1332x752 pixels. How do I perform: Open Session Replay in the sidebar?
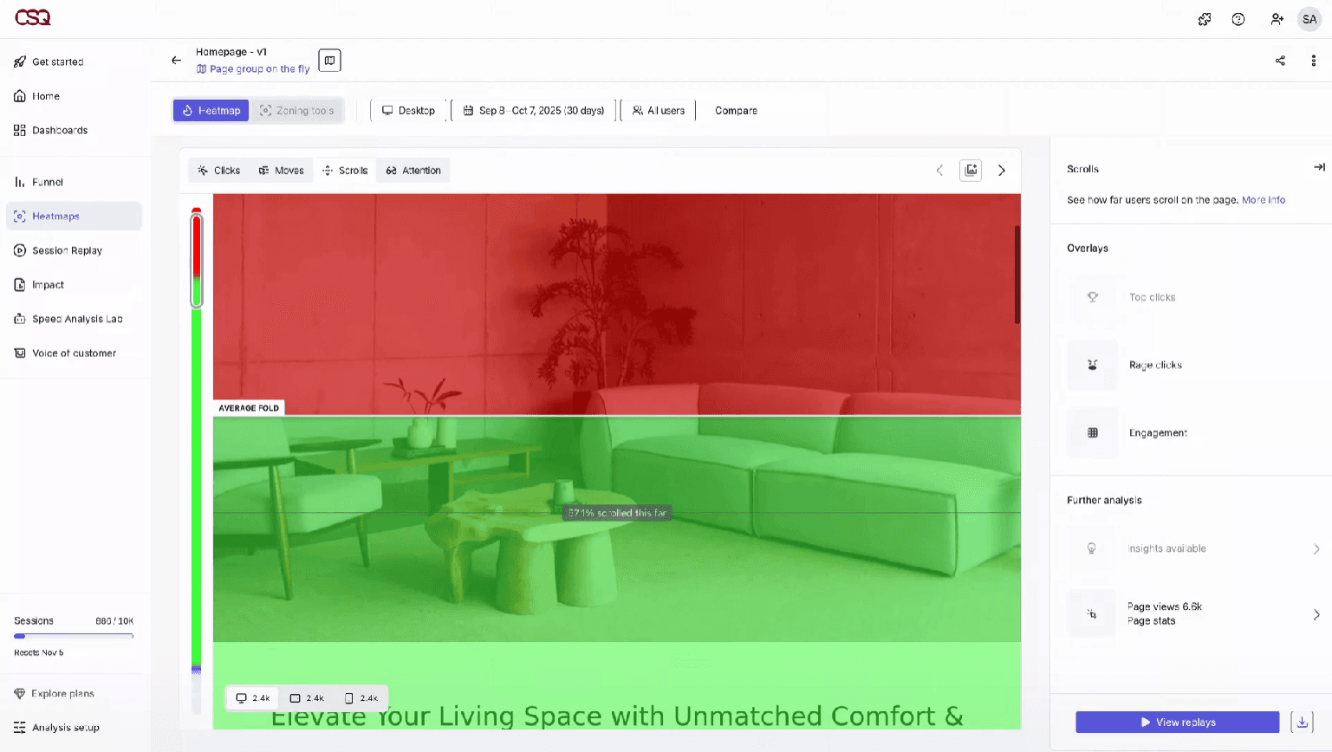(74, 250)
